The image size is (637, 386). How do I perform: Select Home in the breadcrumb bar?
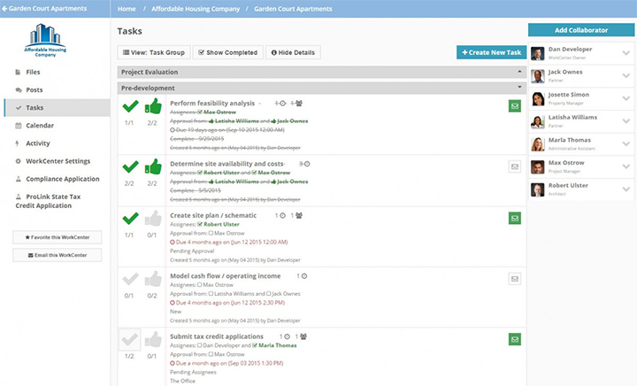pyautogui.click(x=127, y=9)
